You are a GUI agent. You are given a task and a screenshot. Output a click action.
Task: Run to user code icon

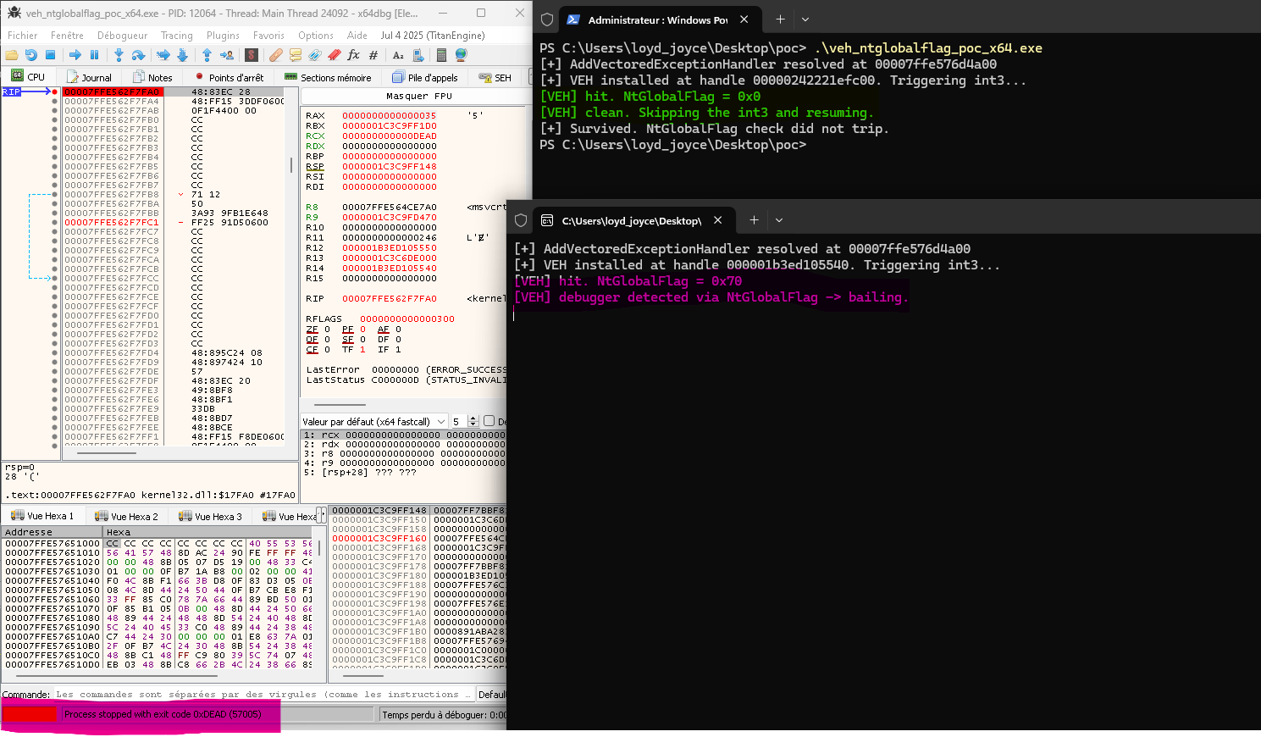tap(226, 55)
